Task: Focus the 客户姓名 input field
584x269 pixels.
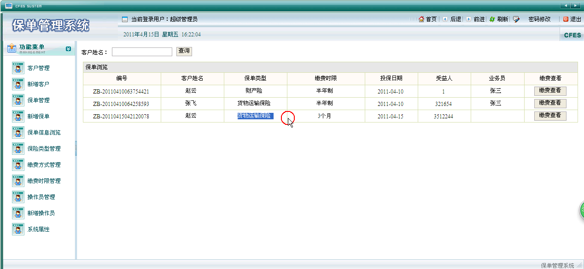Action: coord(142,52)
